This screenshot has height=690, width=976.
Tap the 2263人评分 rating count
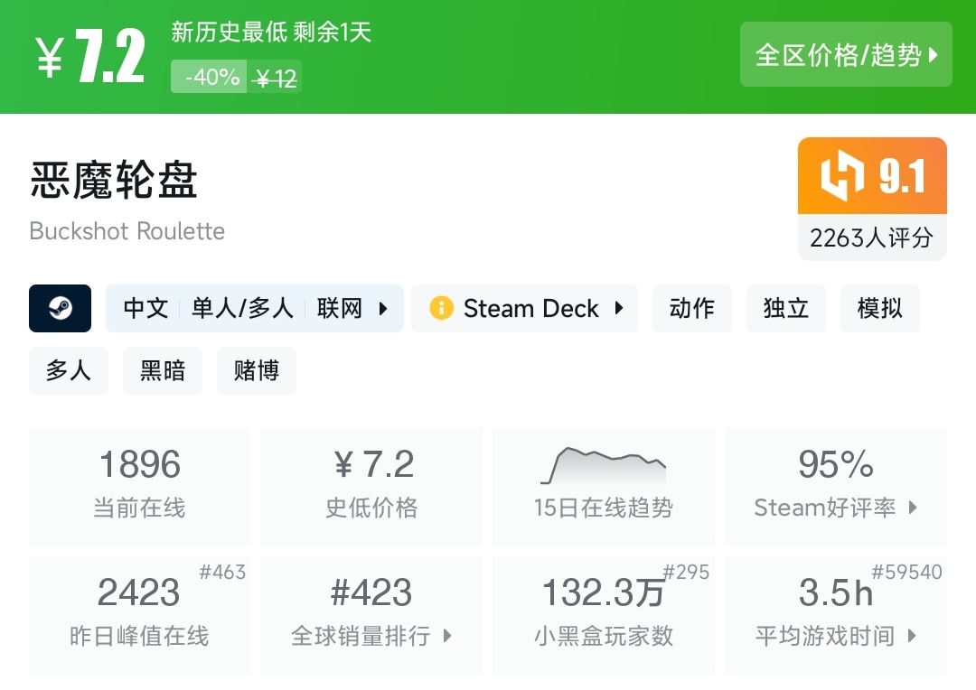click(871, 238)
